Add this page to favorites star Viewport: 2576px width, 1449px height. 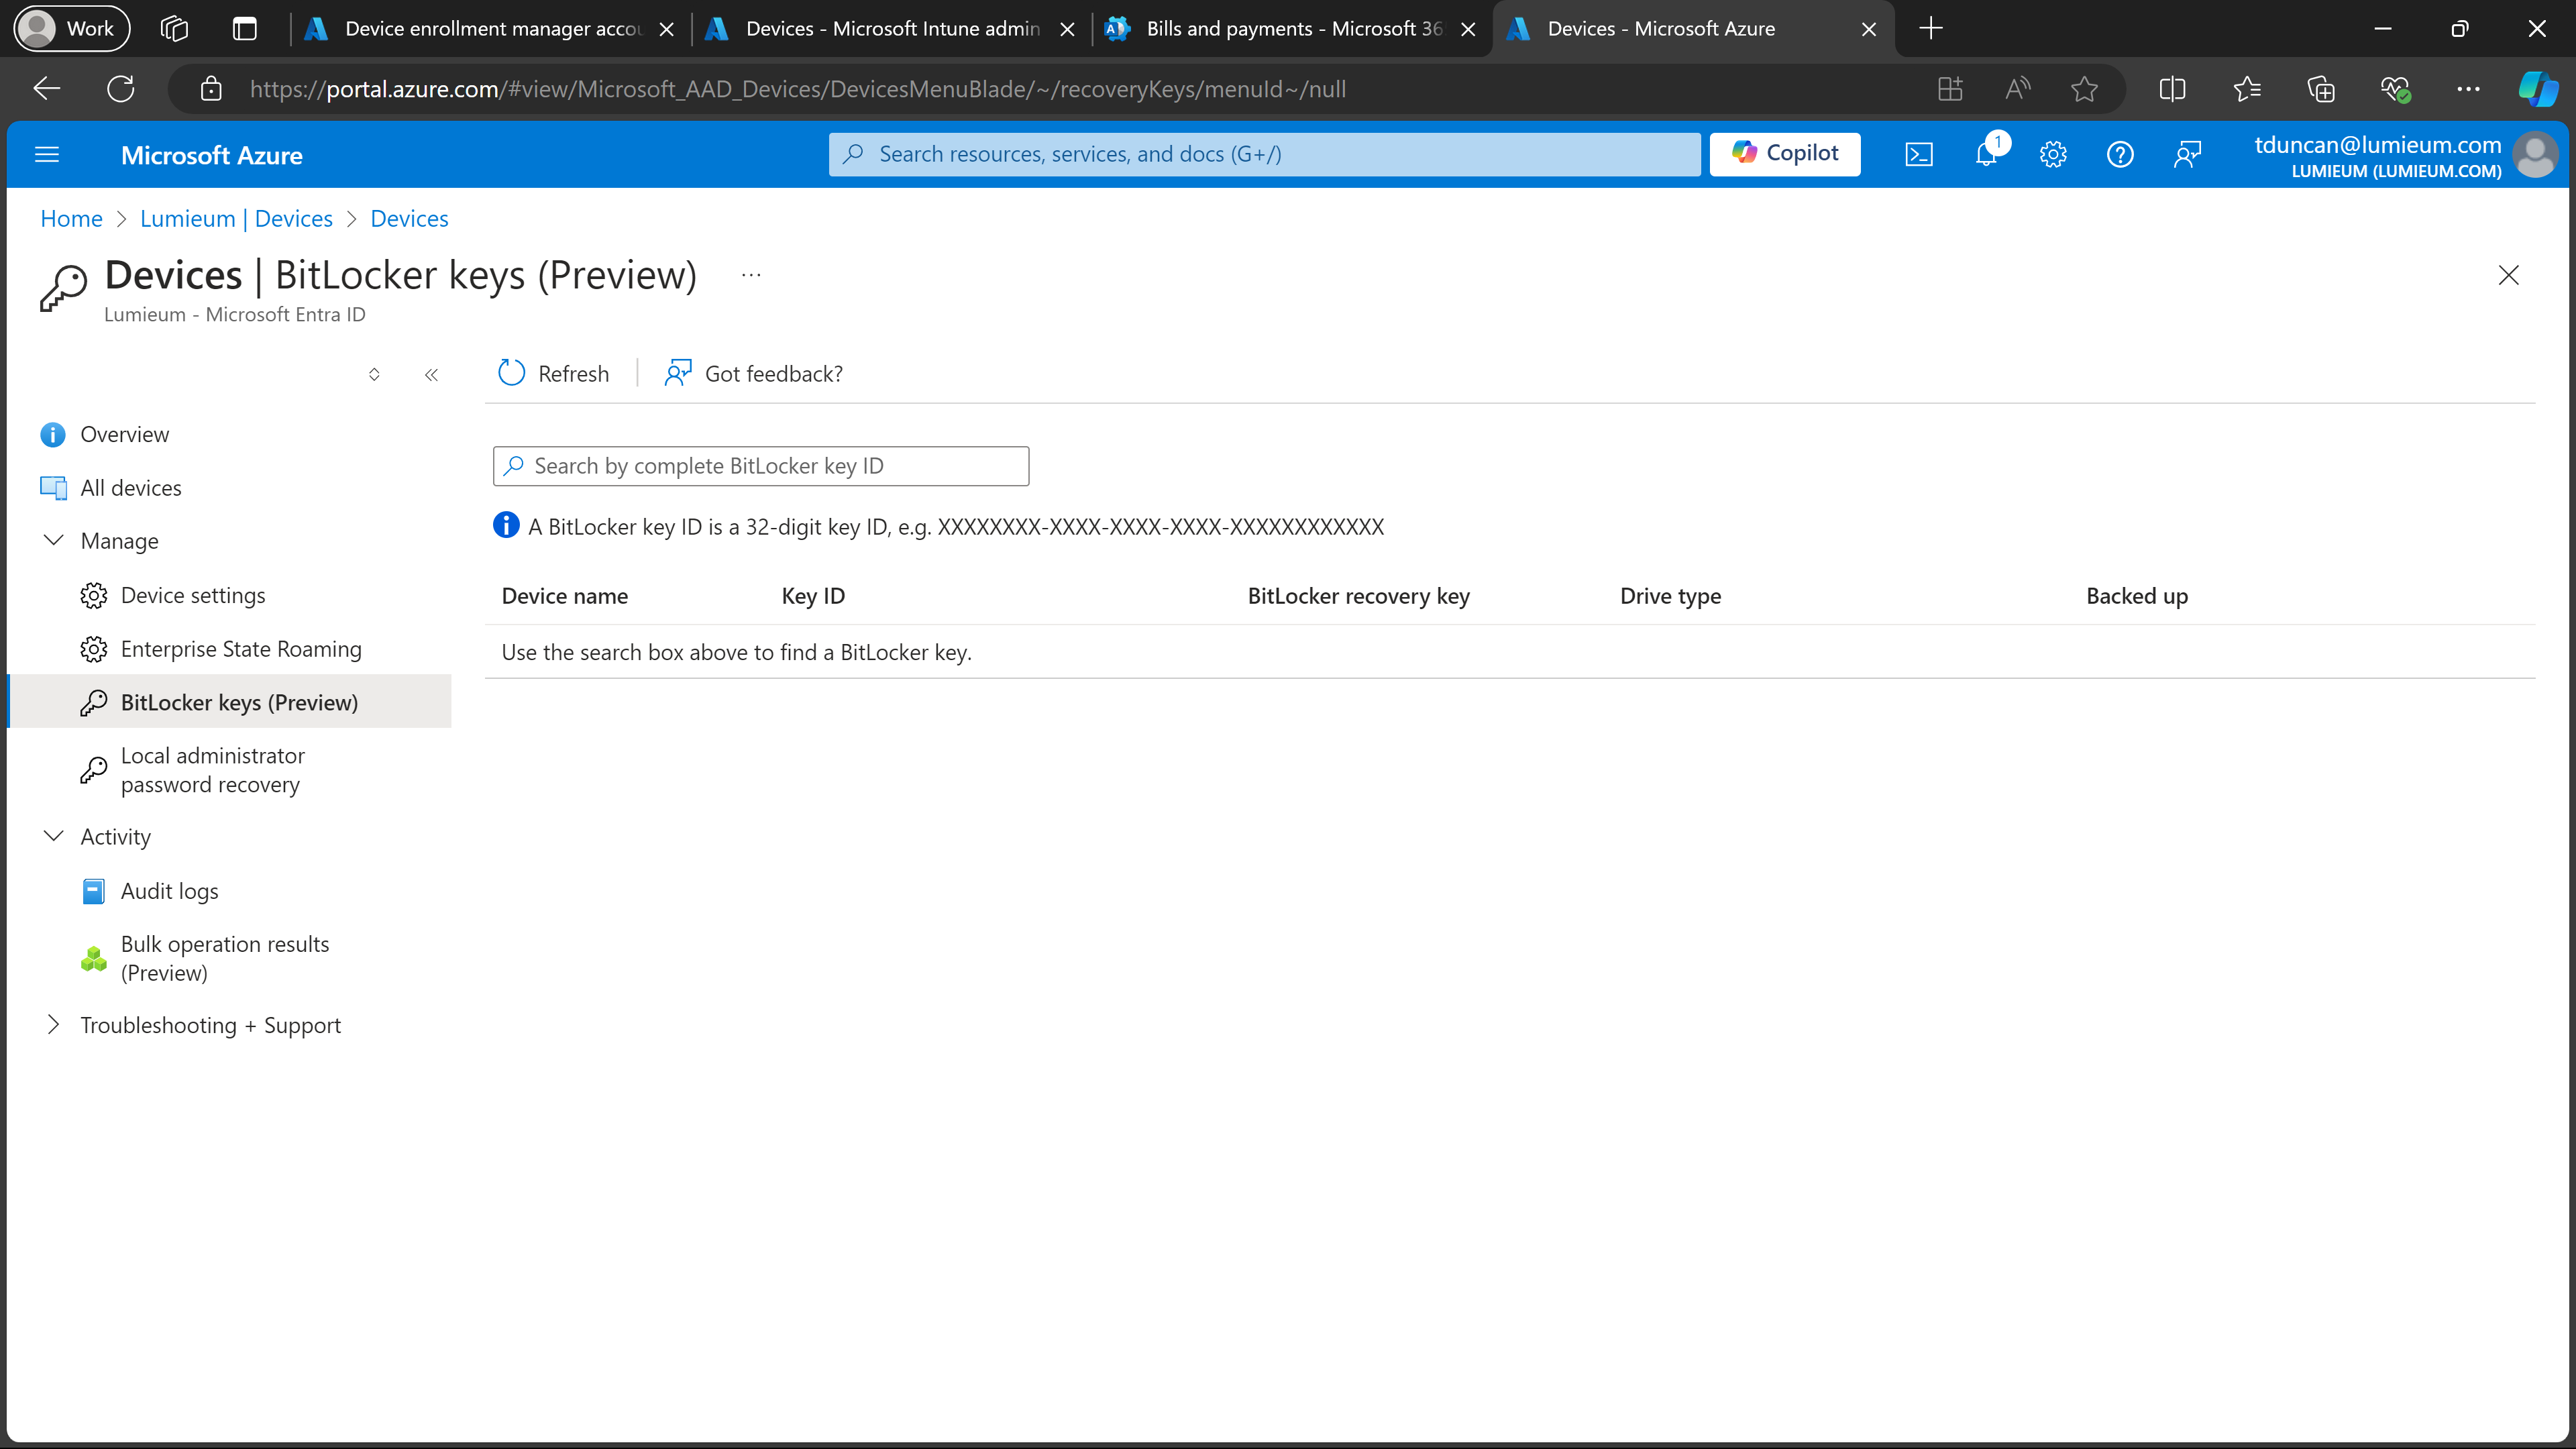(2085, 89)
